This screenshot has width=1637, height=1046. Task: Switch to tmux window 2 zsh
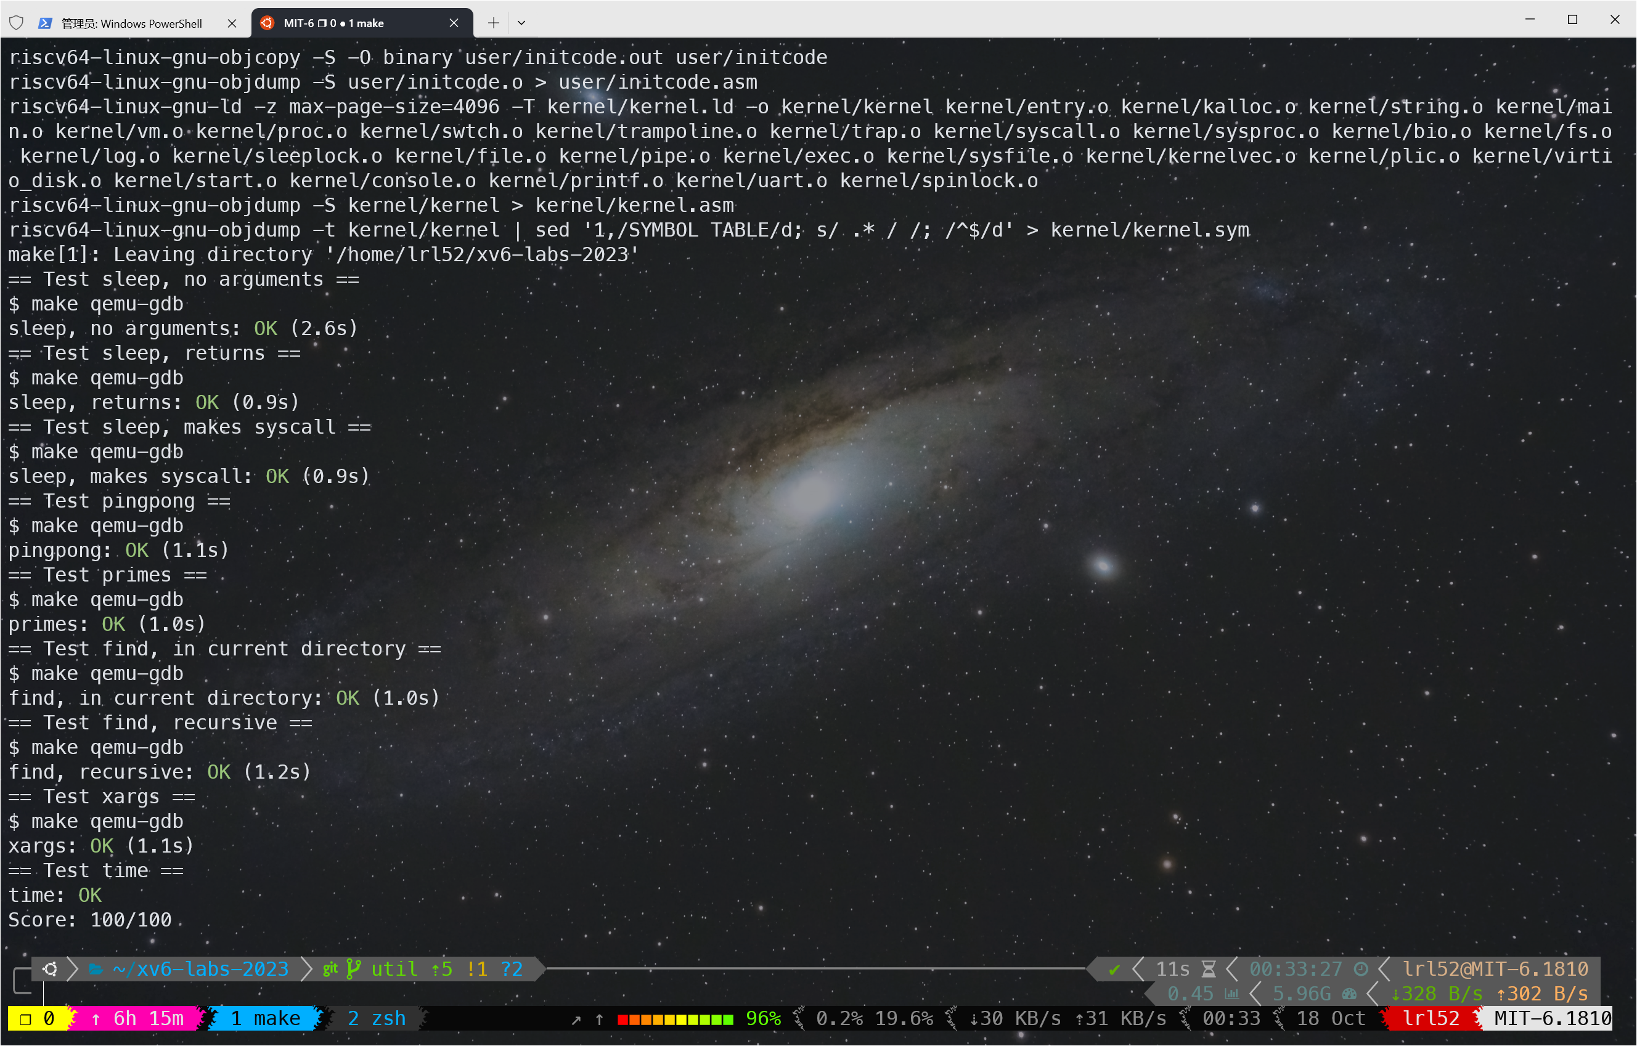[x=377, y=1019]
